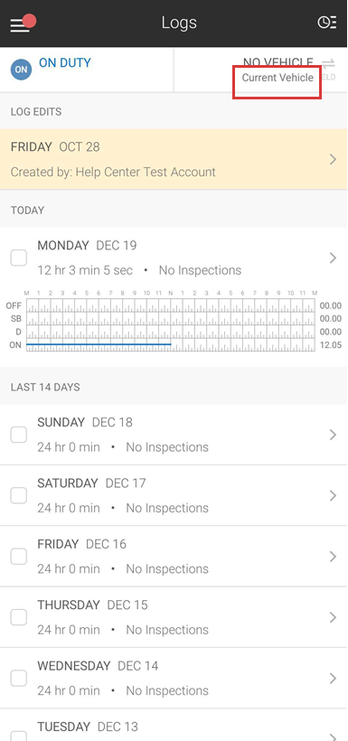Expand Monday Dec 19 log chevron

[333, 258]
